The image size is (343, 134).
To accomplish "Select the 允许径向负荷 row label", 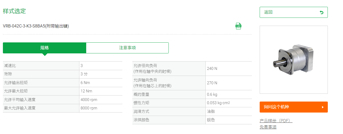I will point(145,66).
